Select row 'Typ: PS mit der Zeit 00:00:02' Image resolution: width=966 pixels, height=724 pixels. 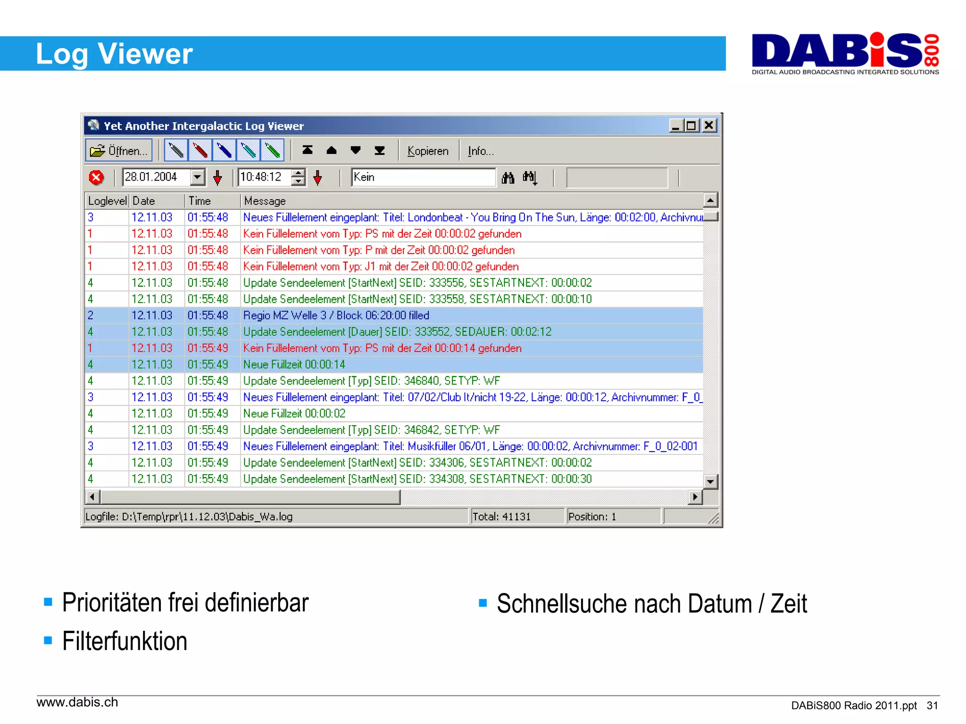point(394,234)
